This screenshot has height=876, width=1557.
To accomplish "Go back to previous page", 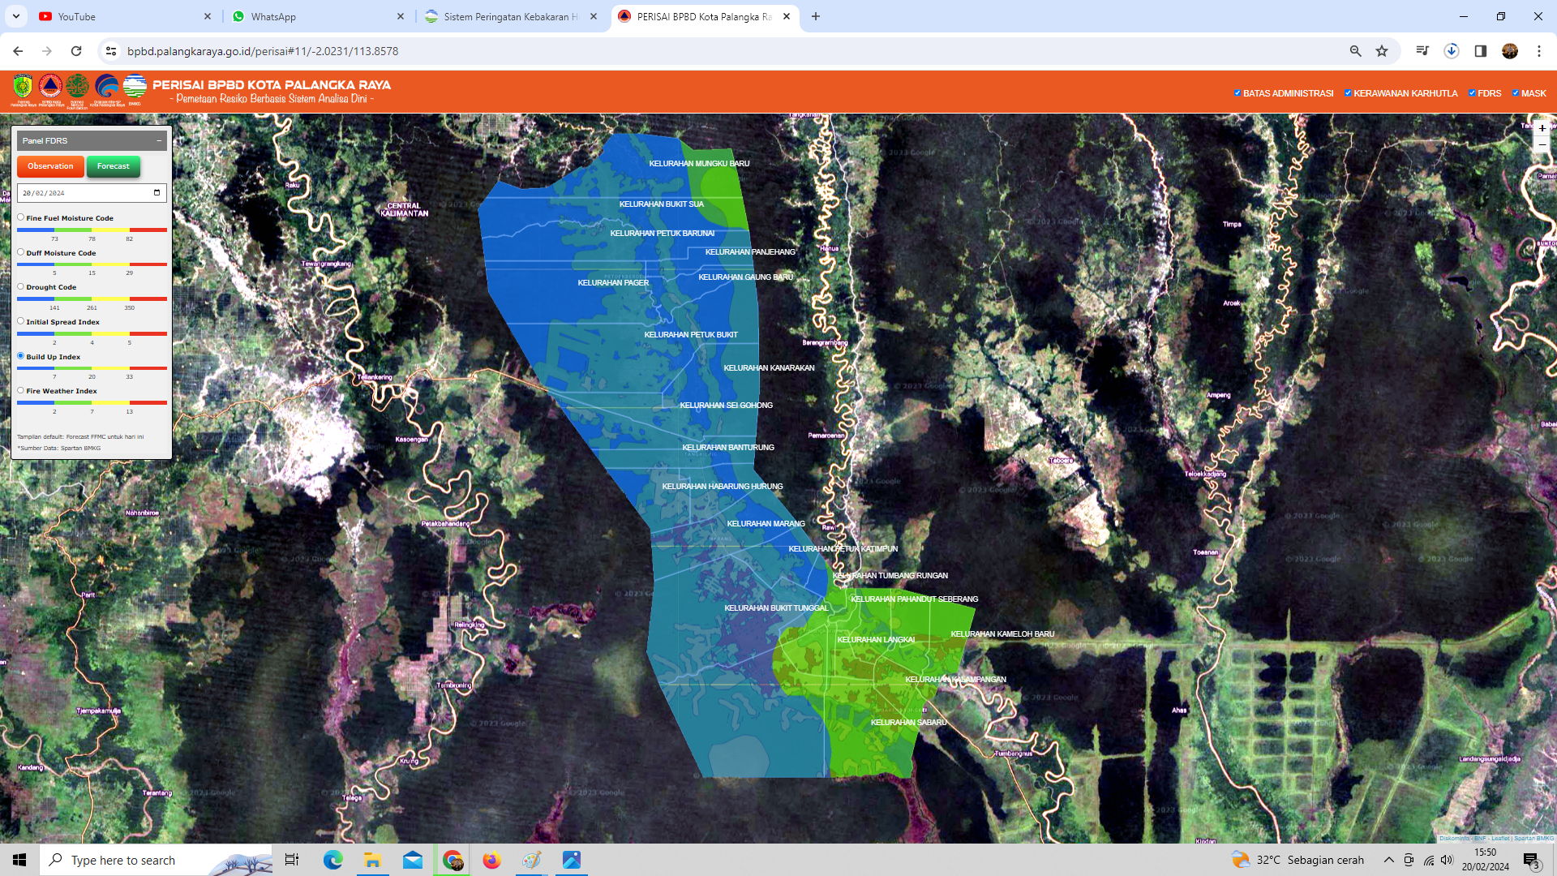I will [18, 51].
